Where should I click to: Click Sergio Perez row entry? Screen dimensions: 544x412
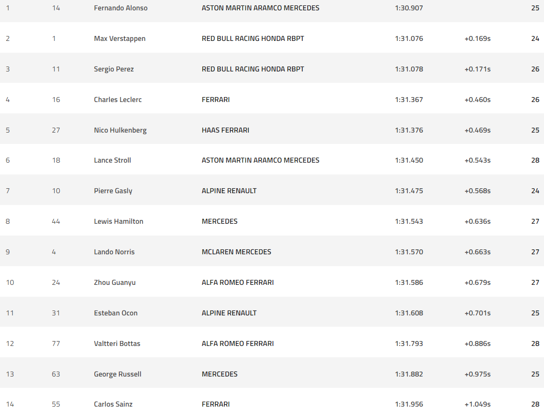[114, 69]
